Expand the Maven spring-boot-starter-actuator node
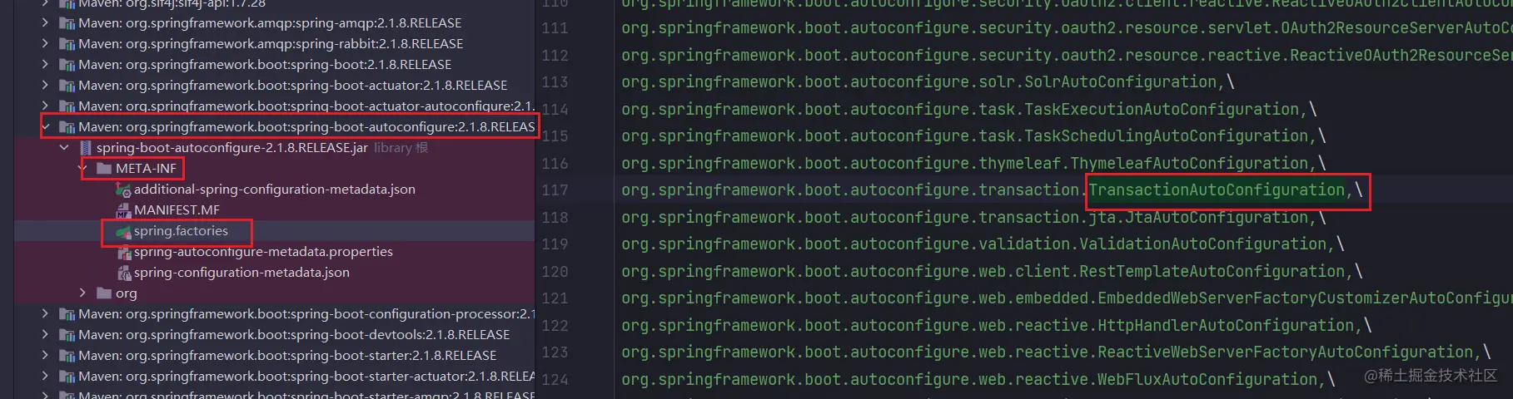 pos(45,377)
